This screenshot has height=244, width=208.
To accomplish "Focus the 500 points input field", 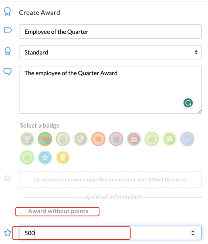I will (x=110, y=233).
